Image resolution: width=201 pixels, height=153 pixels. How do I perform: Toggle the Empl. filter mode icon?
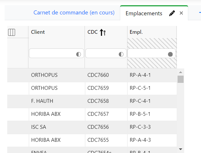pyautogui.click(x=170, y=54)
